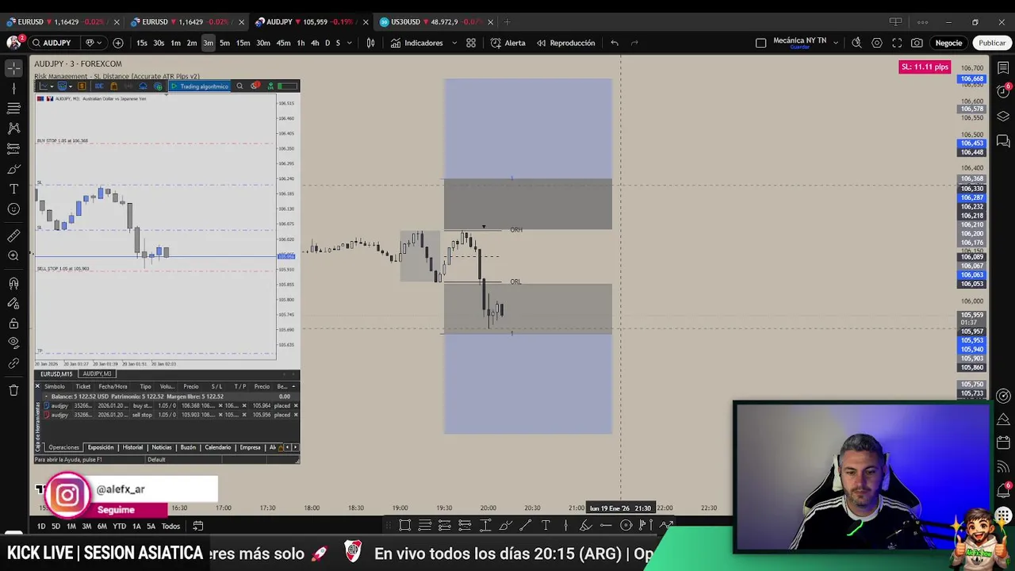This screenshot has width=1015, height=571.
Task: Open chart settings hexagon icon
Action: click(x=877, y=43)
